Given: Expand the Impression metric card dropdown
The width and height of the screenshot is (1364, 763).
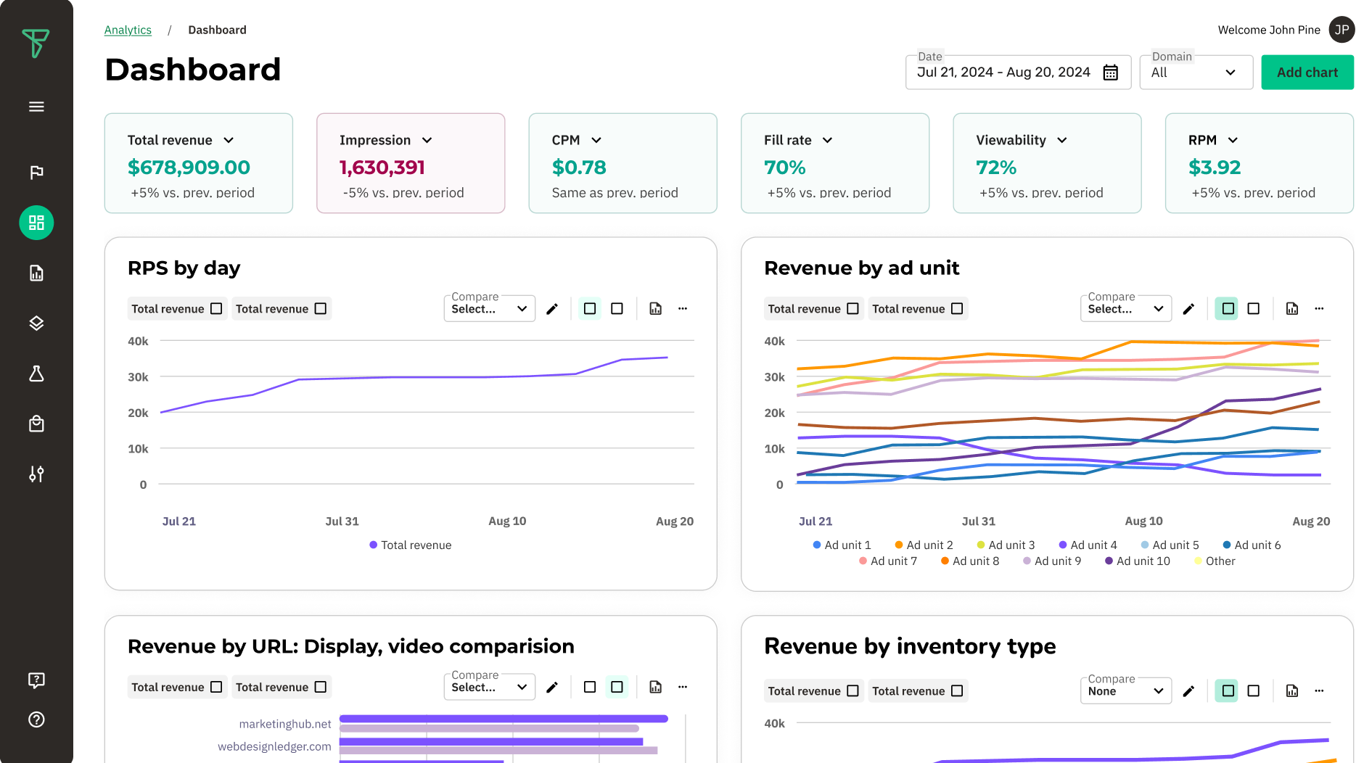Looking at the screenshot, I should pos(427,140).
